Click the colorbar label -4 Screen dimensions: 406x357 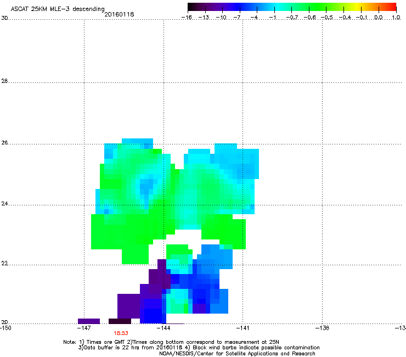click(x=254, y=18)
